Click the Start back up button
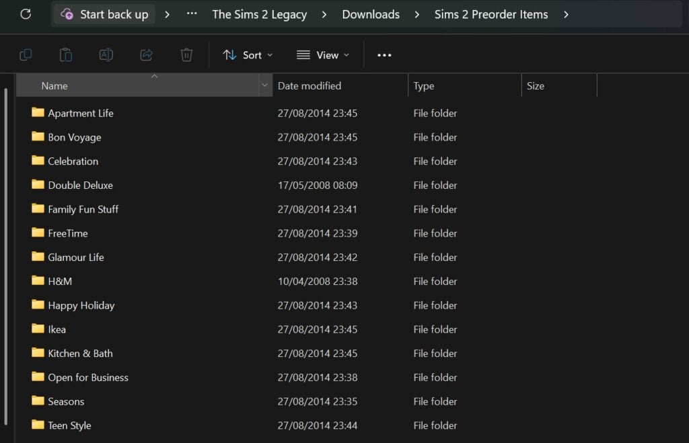This screenshot has width=689, height=443. click(104, 15)
